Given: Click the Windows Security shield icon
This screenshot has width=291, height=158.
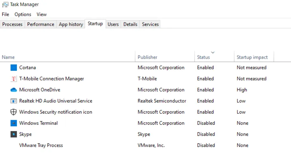Looking at the screenshot, I should click(14, 112).
